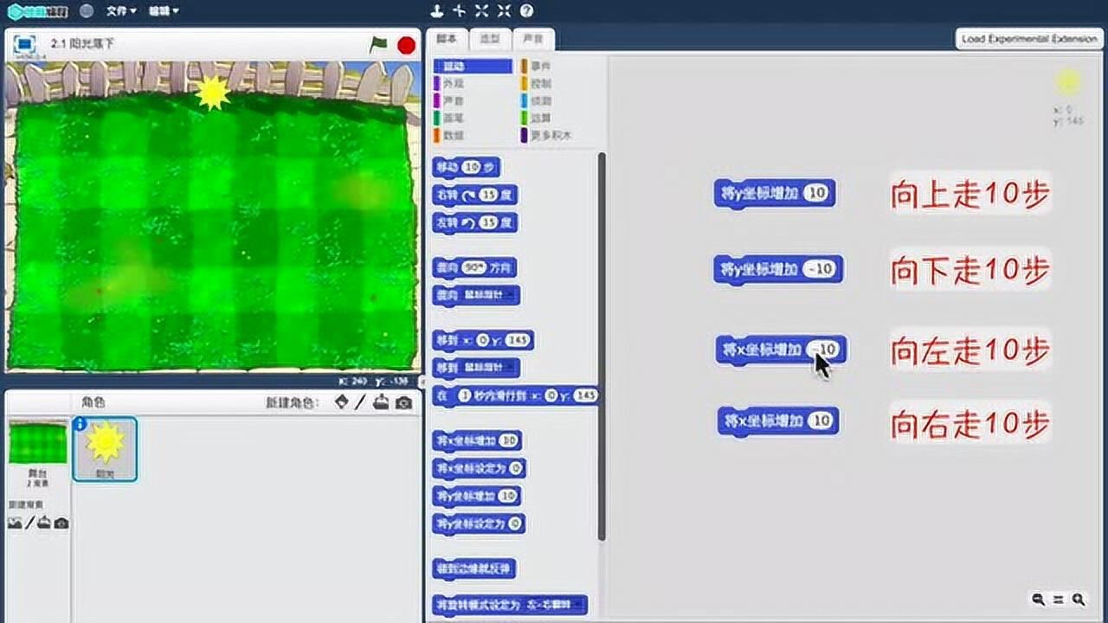Switch to the 造型 tab
The height and width of the screenshot is (623, 1108).
pos(490,39)
